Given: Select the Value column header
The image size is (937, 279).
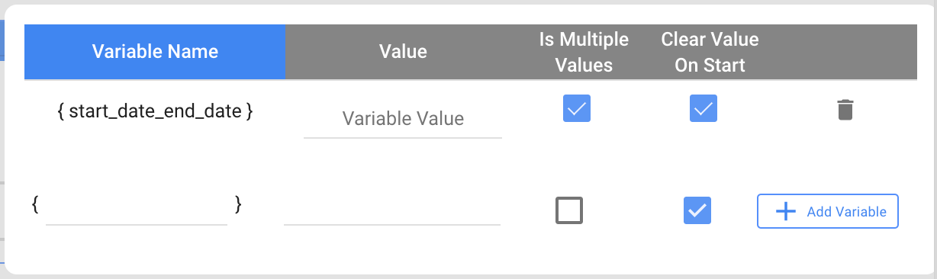Looking at the screenshot, I should click(x=404, y=52).
